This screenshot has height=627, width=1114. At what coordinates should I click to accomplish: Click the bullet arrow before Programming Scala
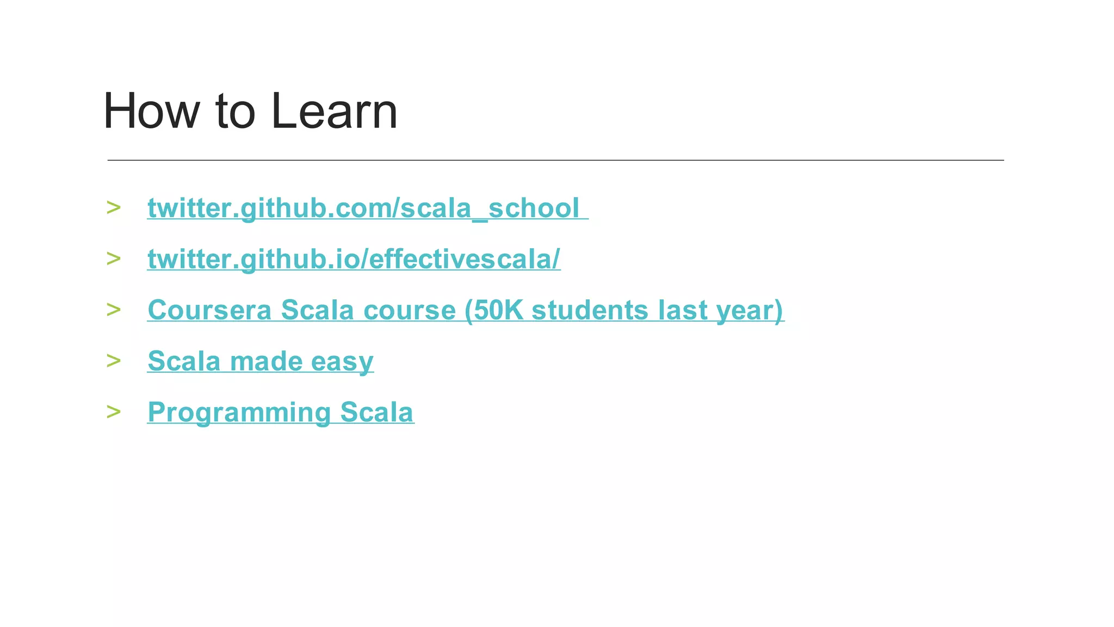[x=114, y=411]
